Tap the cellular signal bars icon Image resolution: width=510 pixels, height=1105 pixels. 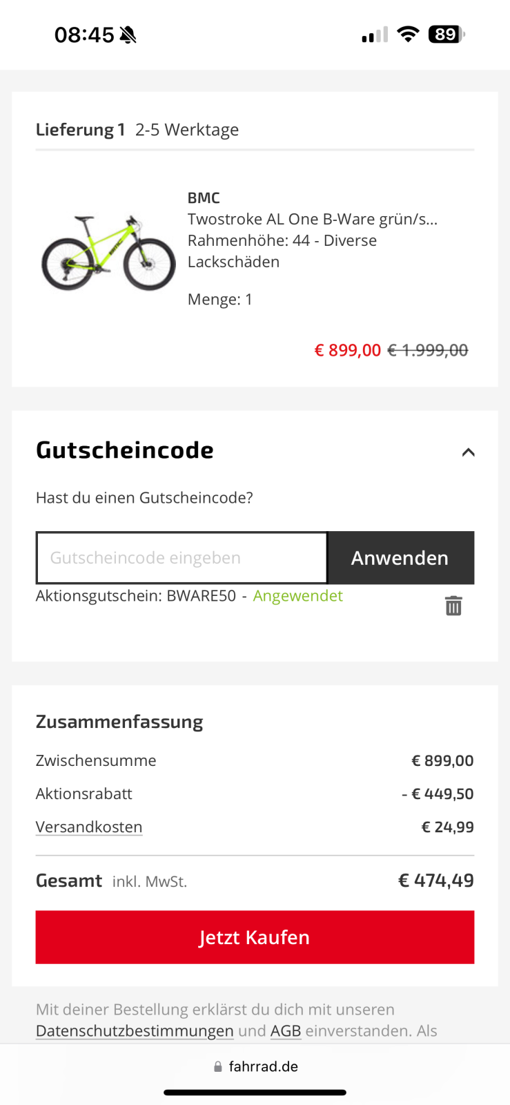(375, 35)
